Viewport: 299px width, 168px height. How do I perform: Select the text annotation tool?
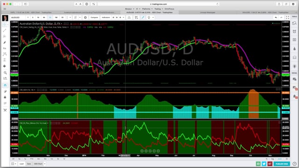tap(5, 48)
